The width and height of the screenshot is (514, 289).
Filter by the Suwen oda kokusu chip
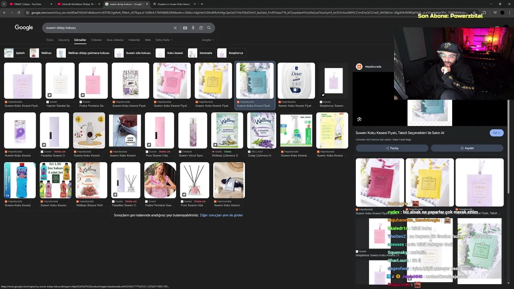tap(134, 53)
